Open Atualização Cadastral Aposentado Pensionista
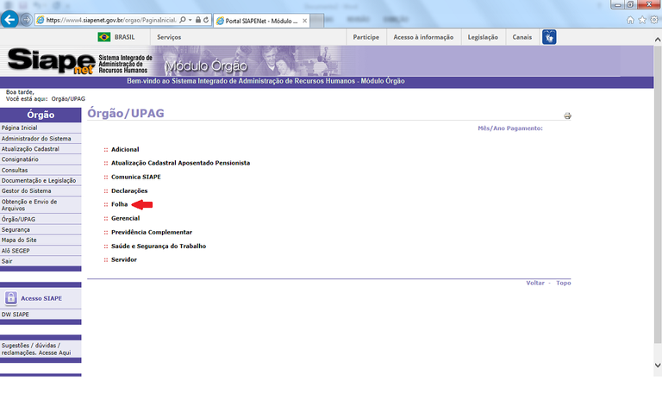Viewport: 662px width, 393px height. 180,163
